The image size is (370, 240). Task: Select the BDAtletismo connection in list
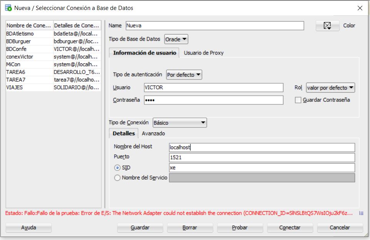click(x=20, y=34)
